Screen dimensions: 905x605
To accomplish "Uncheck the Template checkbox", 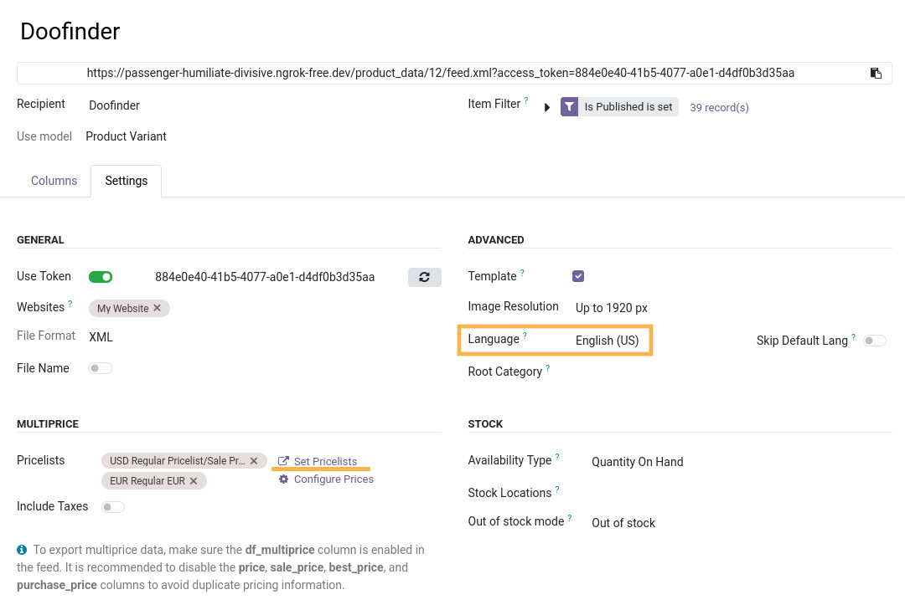I will (x=577, y=276).
